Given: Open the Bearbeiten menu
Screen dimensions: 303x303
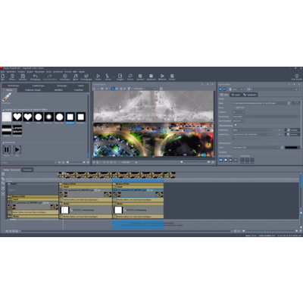Looking at the screenshot, I should tap(11, 72).
